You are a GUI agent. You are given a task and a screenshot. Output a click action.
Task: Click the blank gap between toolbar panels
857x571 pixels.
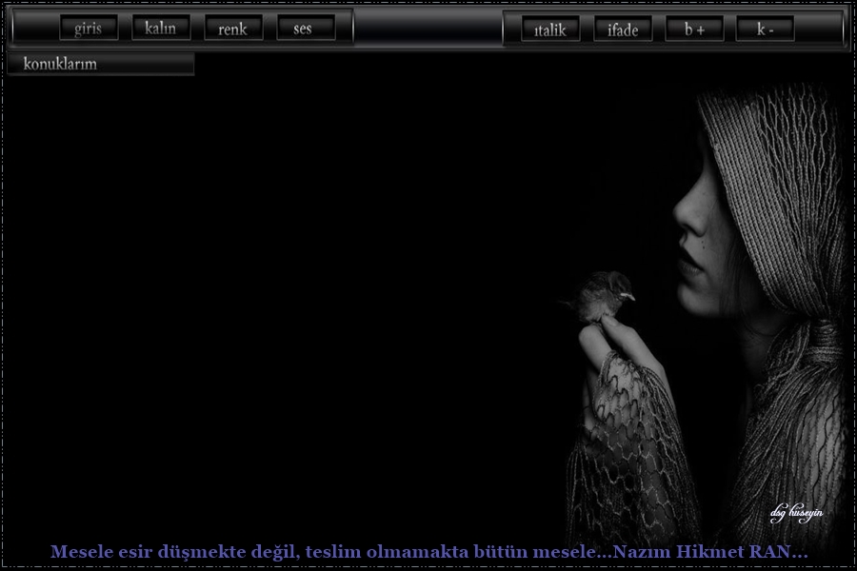[x=428, y=29]
